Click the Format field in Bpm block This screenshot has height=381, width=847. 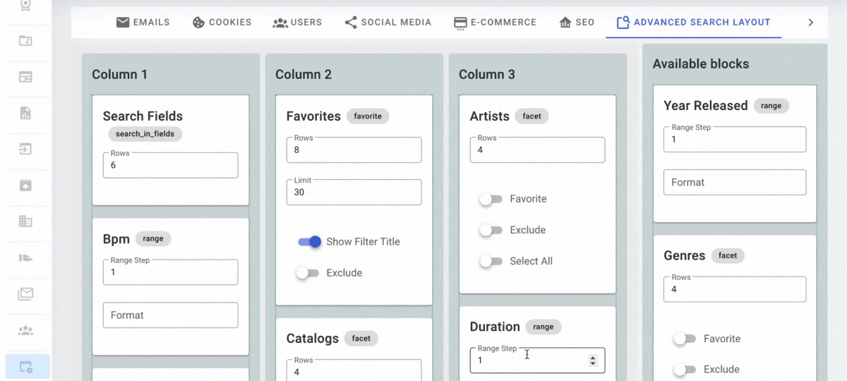point(170,315)
